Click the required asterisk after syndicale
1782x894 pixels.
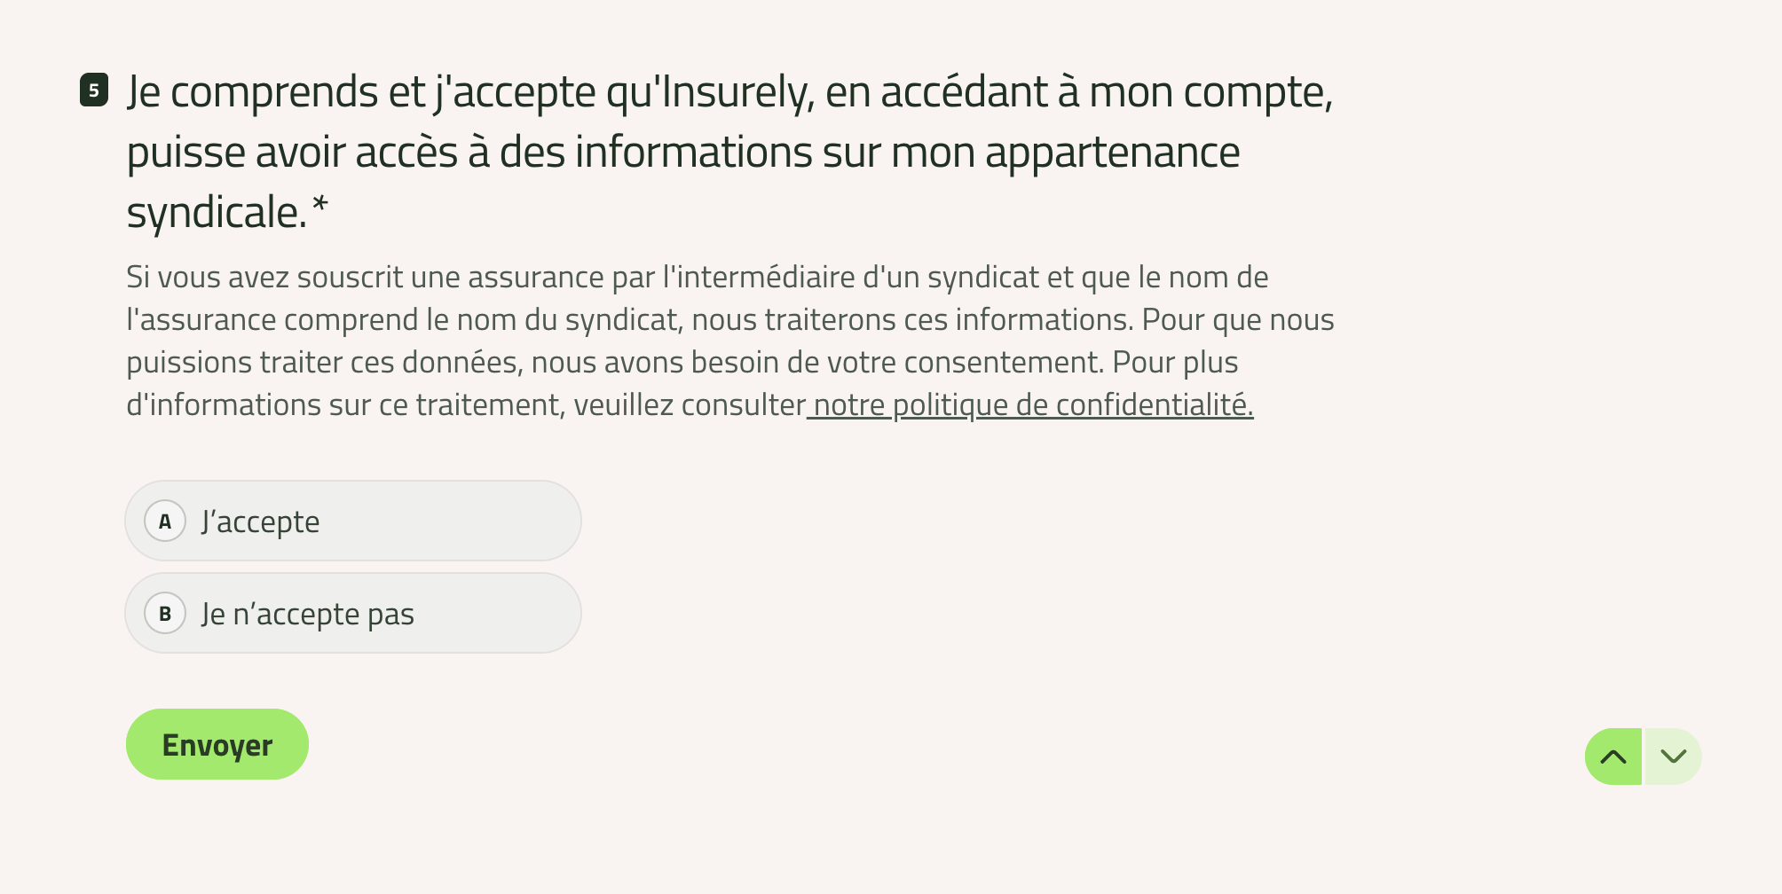(x=320, y=206)
